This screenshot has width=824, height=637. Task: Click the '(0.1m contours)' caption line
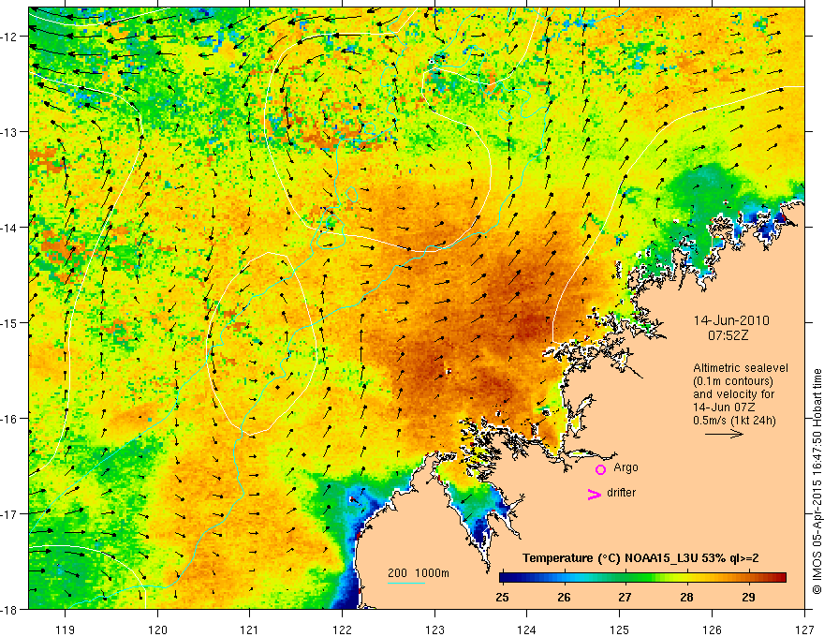coord(733,381)
